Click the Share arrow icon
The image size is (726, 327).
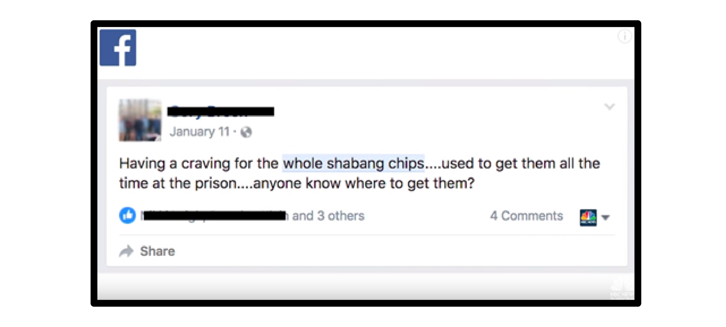coord(126,251)
